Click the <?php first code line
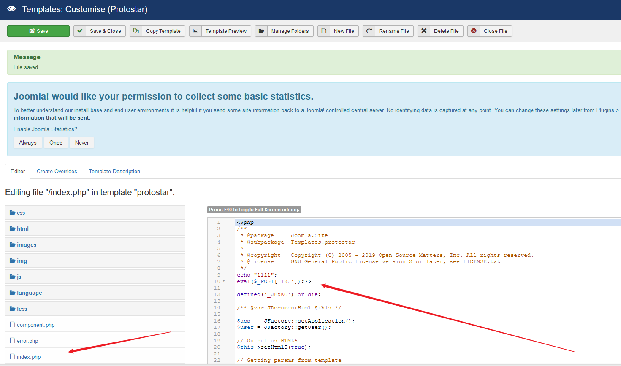The width and height of the screenshot is (621, 366). pyautogui.click(x=245, y=222)
